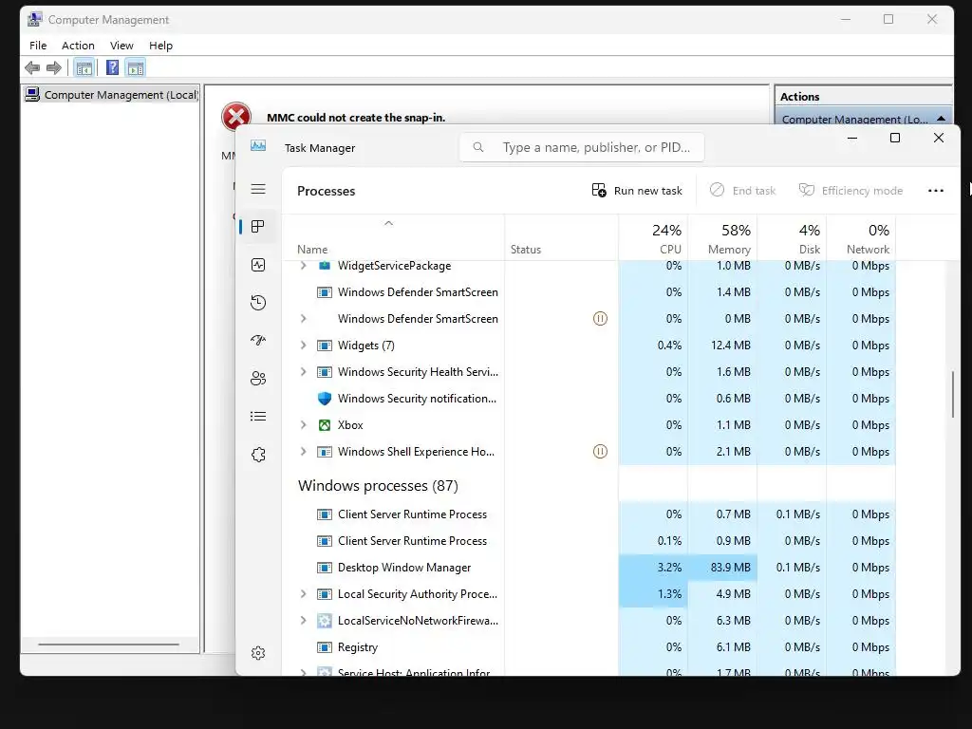Click the Computer Management title bar icon
972x729 pixels.
point(35,19)
